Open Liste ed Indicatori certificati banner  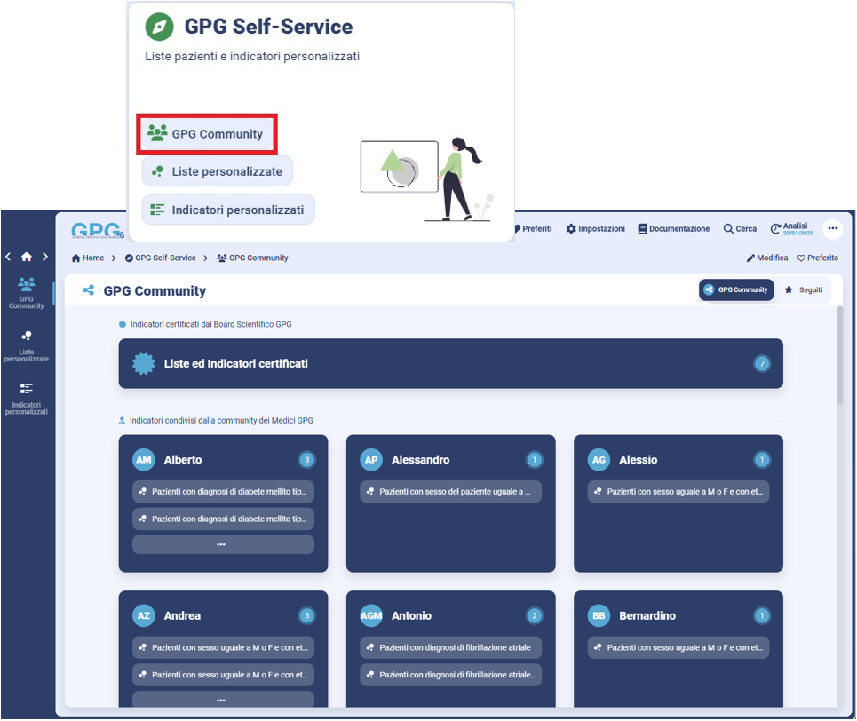point(450,363)
